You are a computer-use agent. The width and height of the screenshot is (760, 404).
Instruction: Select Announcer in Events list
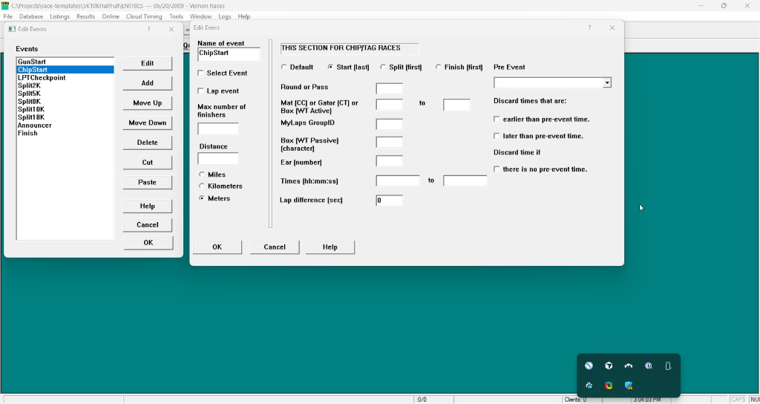click(x=65, y=125)
